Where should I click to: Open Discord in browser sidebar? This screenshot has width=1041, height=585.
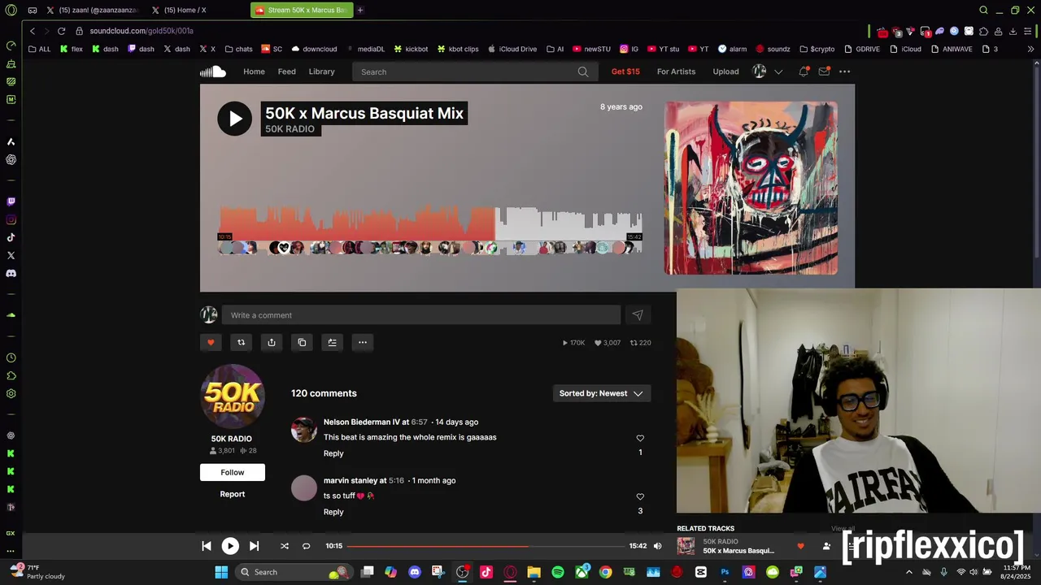tap(11, 273)
